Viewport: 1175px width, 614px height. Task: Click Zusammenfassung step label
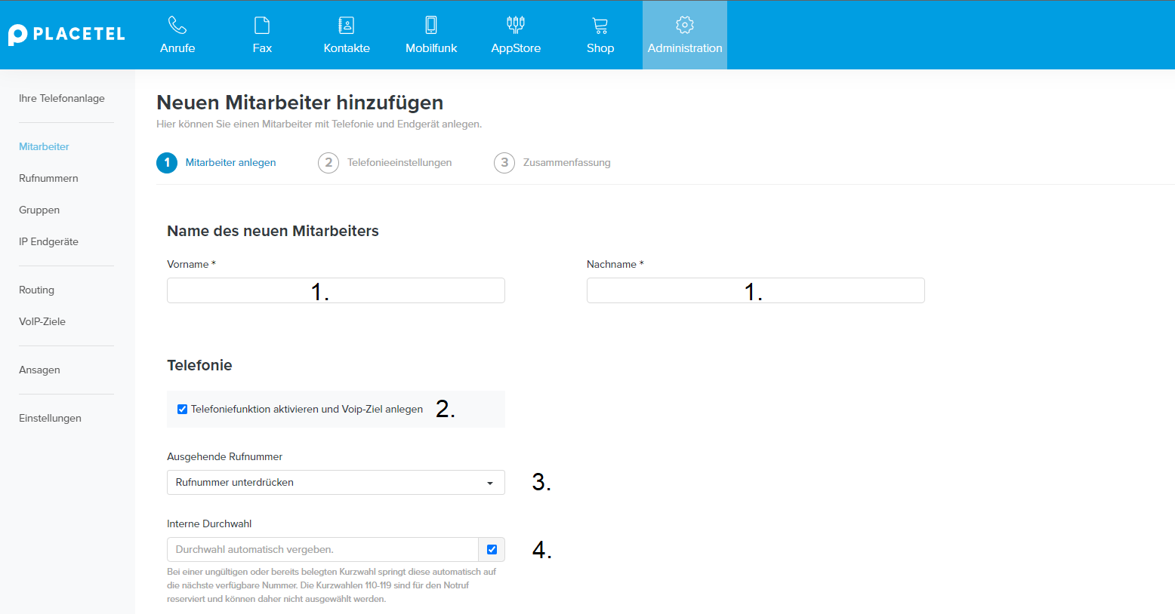pos(566,162)
